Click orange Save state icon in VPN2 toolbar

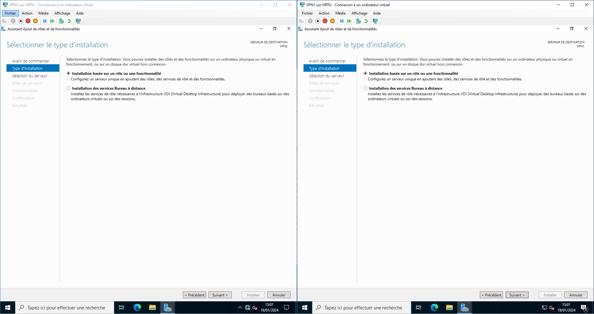pyautogui.click(x=36, y=21)
